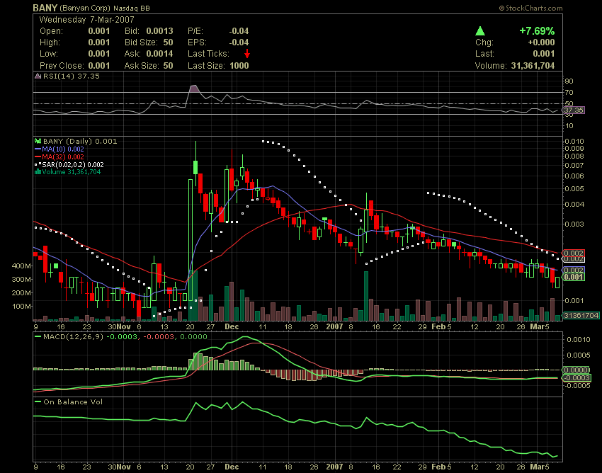Click the 400M volume axis label
The height and width of the screenshot is (473, 602).
pyautogui.click(x=21, y=266)
